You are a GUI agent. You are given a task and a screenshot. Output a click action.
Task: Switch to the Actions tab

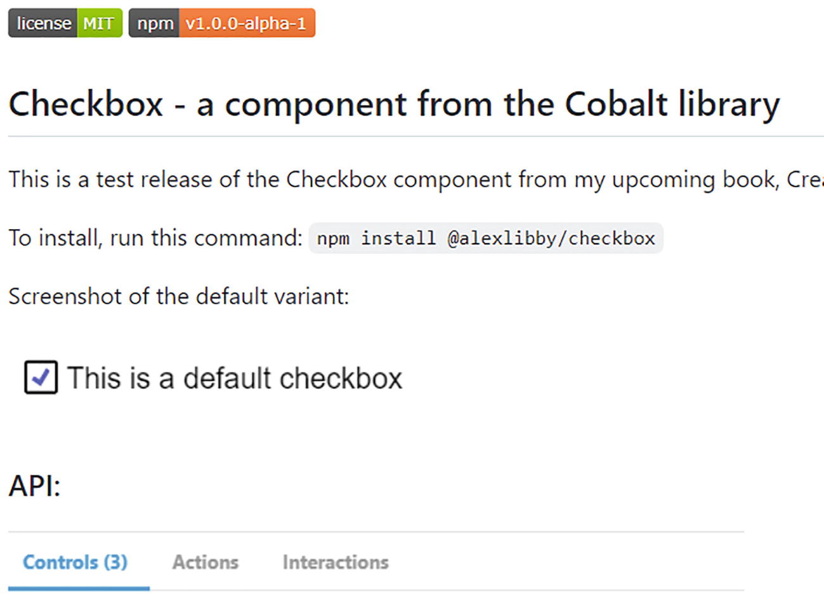click(x=206, y=562)
